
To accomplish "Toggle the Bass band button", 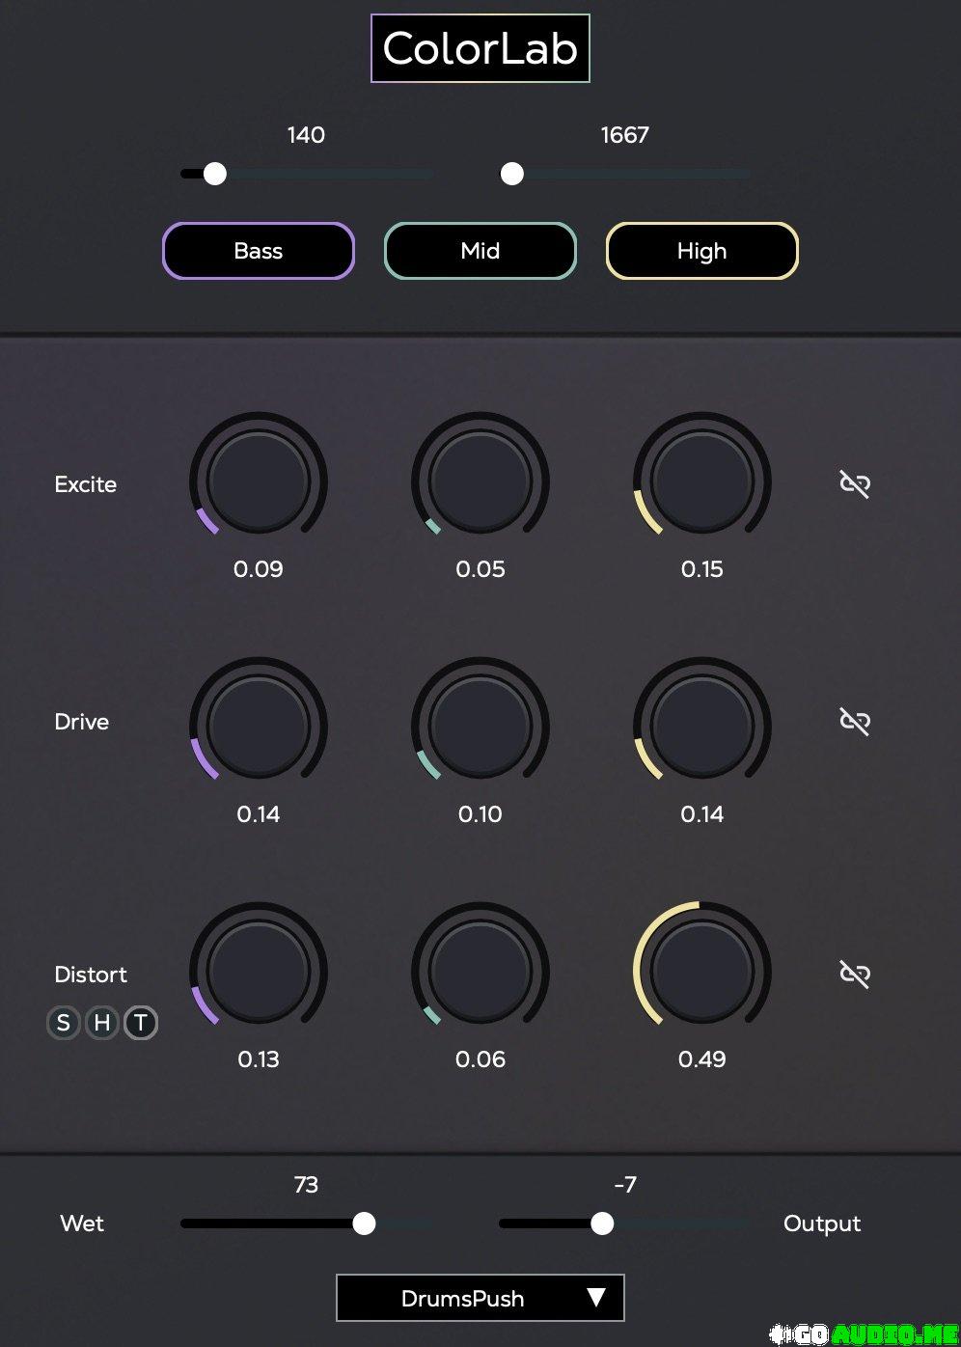I will 259,251.
